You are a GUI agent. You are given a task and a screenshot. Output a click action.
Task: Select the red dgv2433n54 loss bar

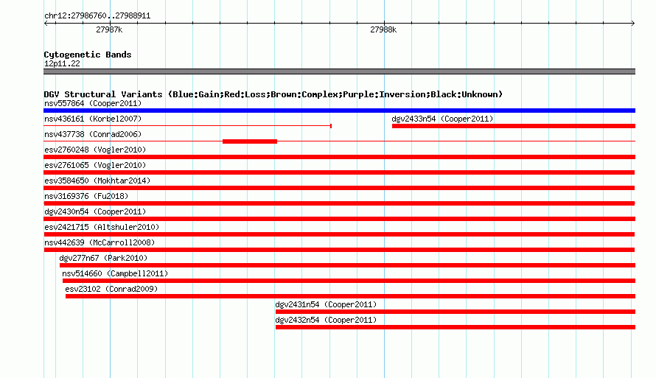[x=514, y=126]
